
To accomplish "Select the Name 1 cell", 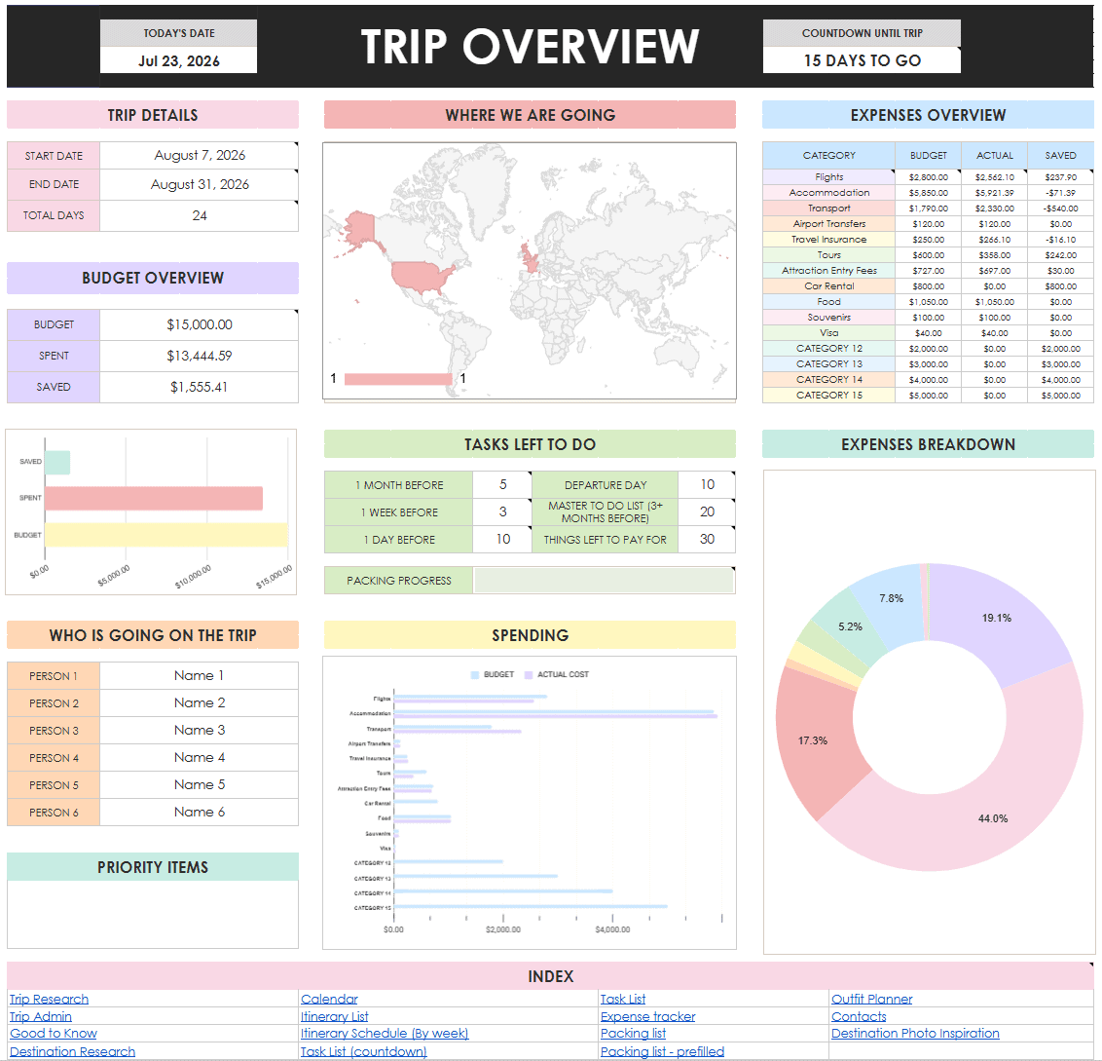I will point(199,675).
